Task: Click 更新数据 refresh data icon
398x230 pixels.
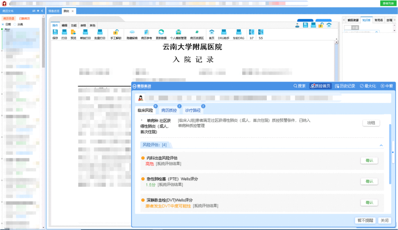Action: [161, 32]
